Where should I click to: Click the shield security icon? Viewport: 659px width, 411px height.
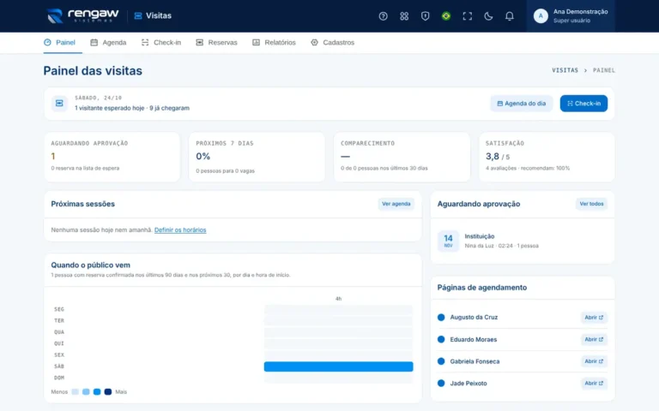(x=425, y=16)
